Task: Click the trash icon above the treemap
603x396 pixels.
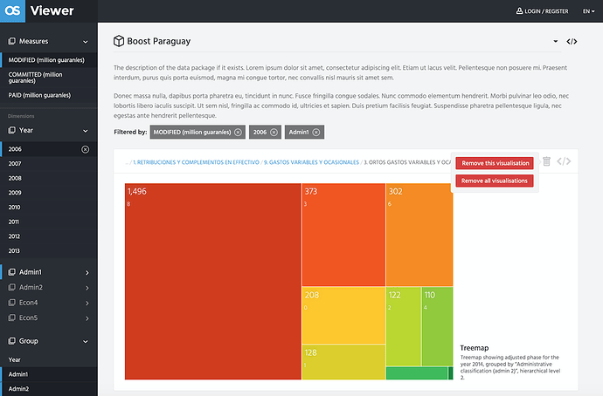Action: click(546, 161)
